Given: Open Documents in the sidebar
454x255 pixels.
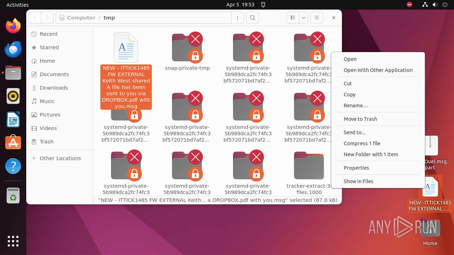Looking at the screenshot, I should pyautogui.click(x=60, y=74).
